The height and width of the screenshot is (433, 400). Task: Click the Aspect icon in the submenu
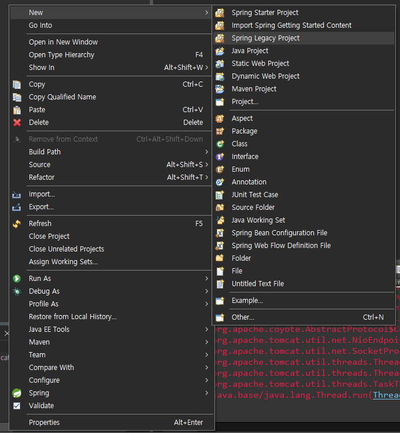(220, 119)
